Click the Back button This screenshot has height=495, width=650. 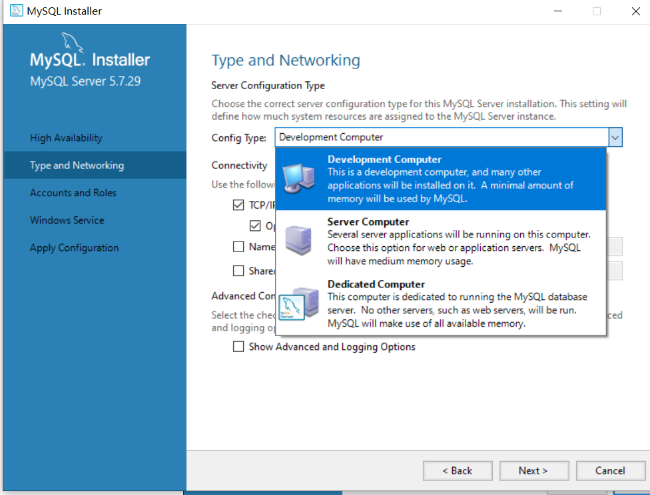[x=458, y=470]
